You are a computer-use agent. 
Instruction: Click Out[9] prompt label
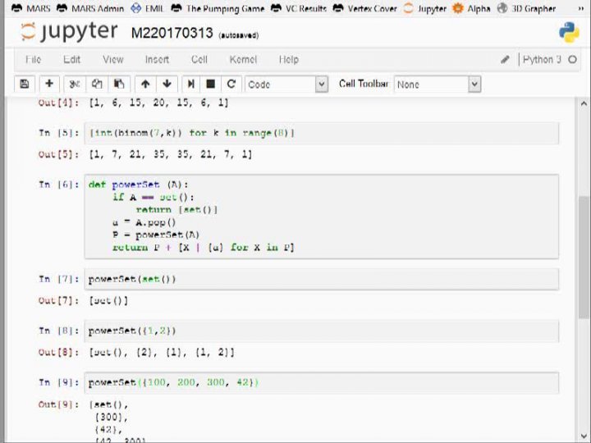click(x=58, y=404)
